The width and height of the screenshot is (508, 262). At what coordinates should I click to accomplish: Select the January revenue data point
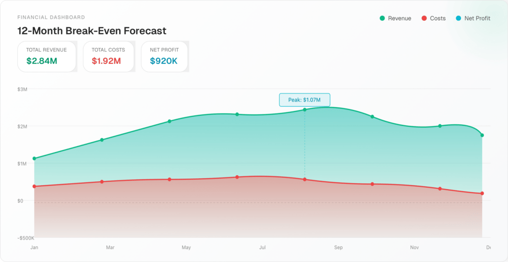[x=34, y=158]
